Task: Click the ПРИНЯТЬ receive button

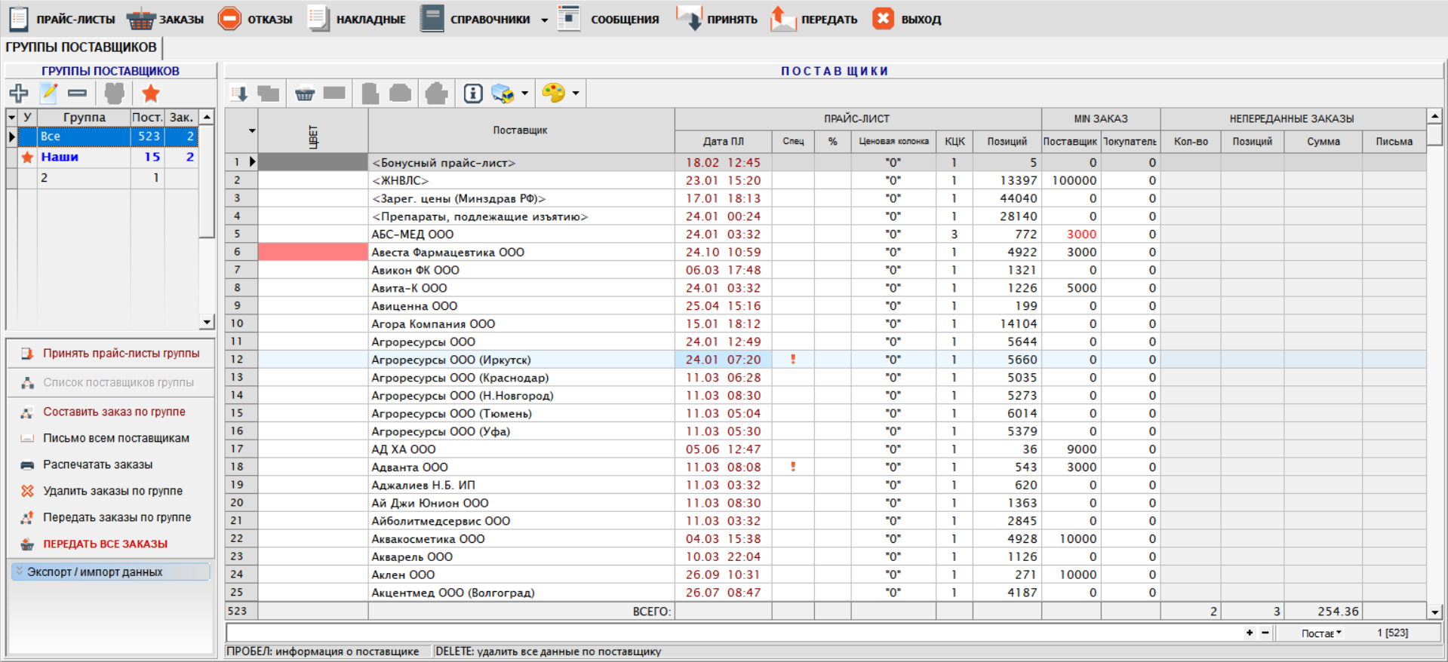Action: point(717,19)
